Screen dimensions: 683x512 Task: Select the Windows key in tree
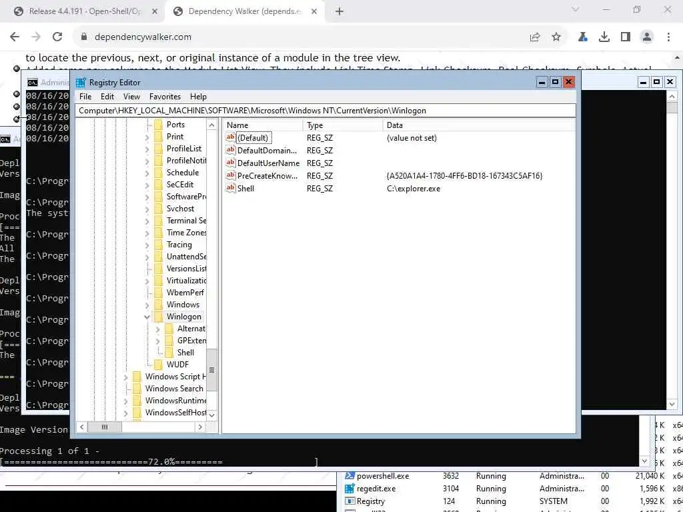click(183, 305)
